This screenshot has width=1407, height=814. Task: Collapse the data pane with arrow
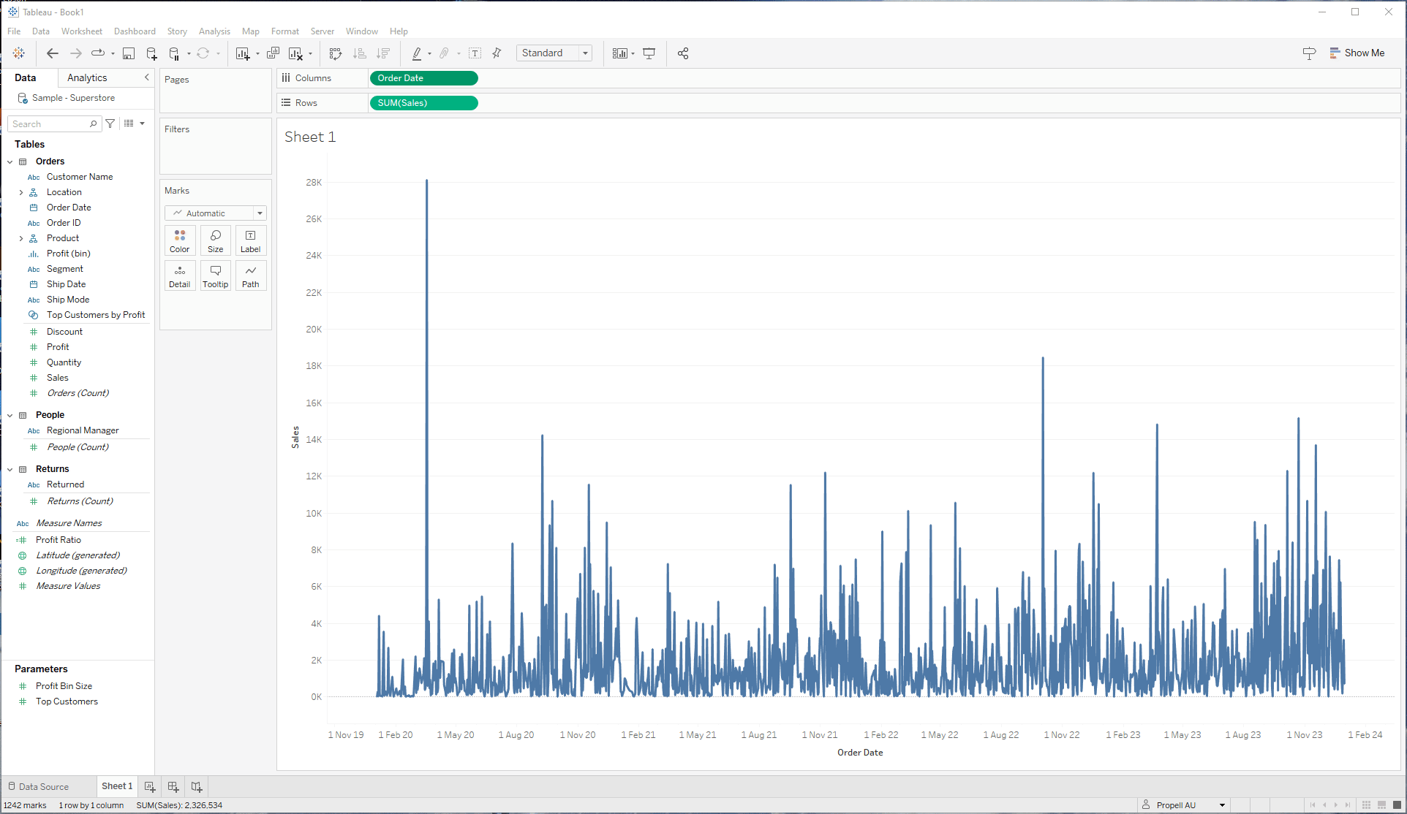click(146, 77)
